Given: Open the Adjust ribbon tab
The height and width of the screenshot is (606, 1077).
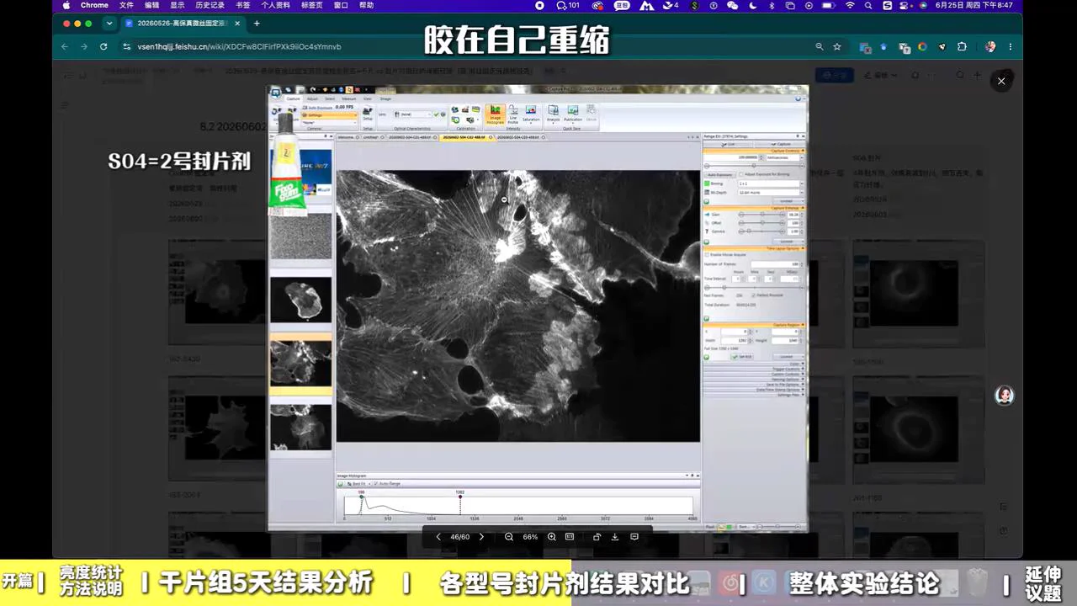Looking at the screenshot, I should [312, 98].
